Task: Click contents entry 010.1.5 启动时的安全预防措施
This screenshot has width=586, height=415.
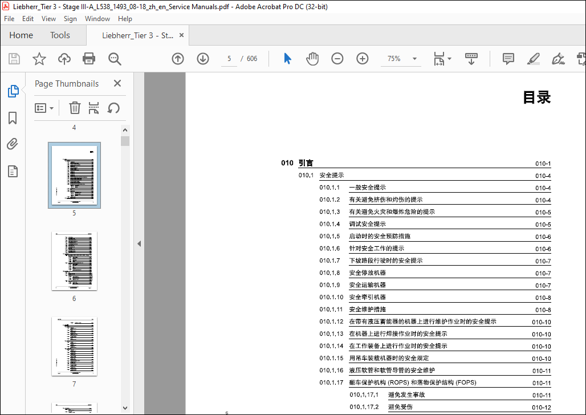Action: tap(365, 237)
